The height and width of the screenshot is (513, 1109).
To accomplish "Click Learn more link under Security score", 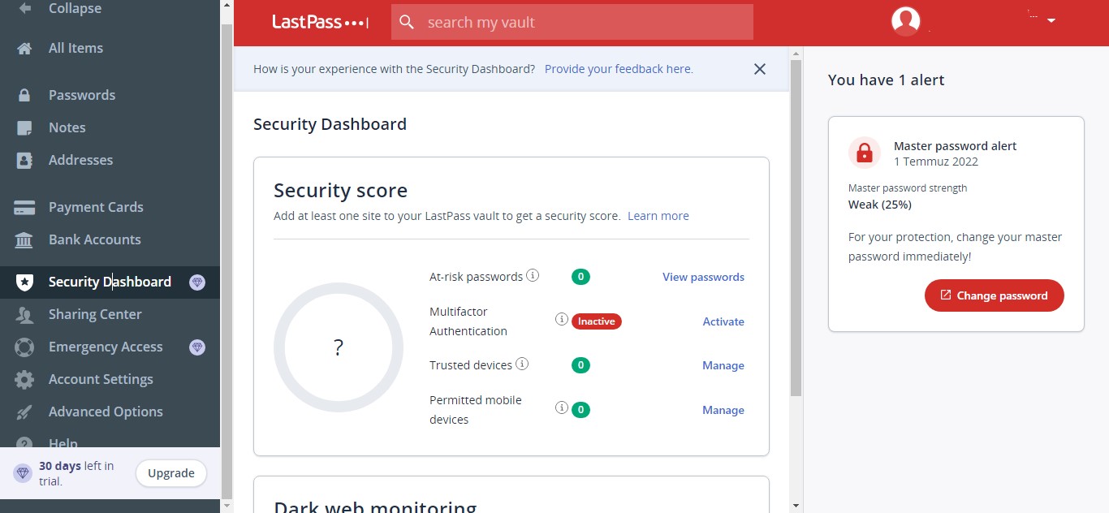I will [658, 216].
